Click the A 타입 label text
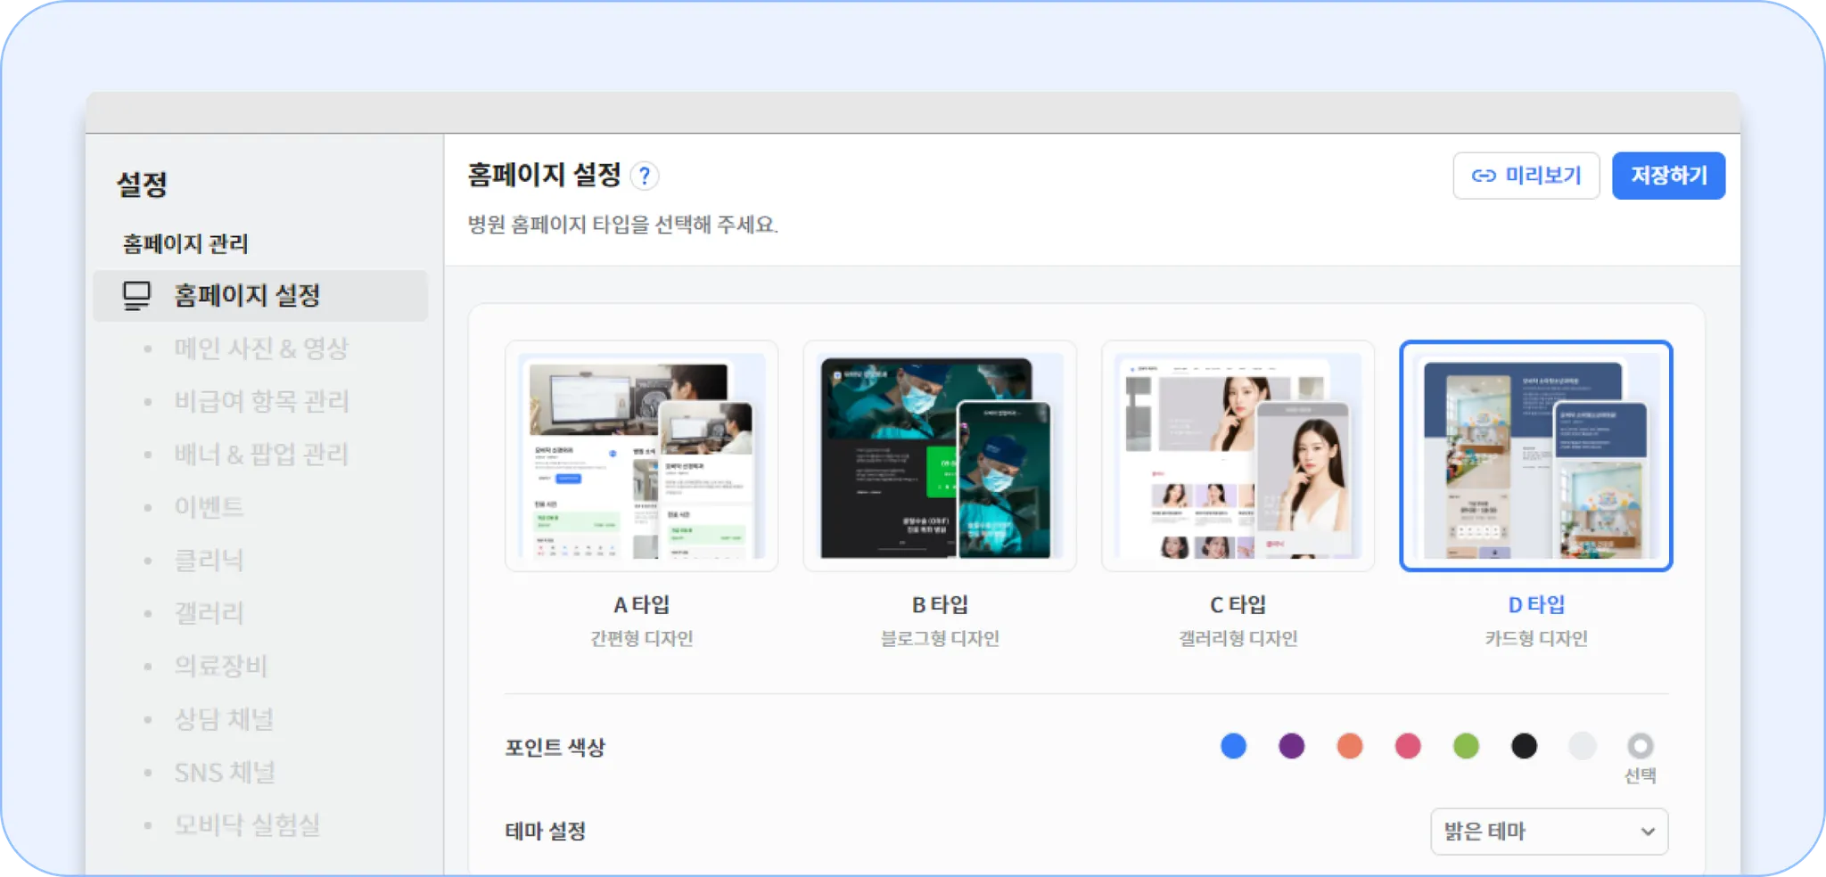The image size is (1826, 877). [x=642, y=604]
